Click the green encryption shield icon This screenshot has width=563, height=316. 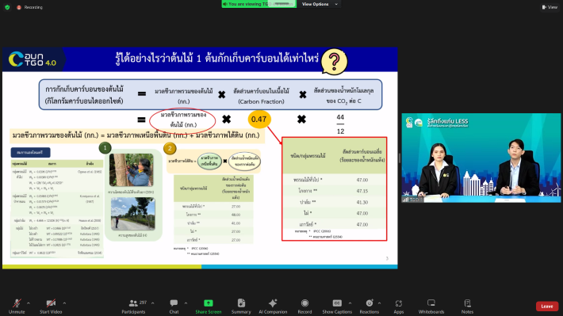tap(7, 7)
